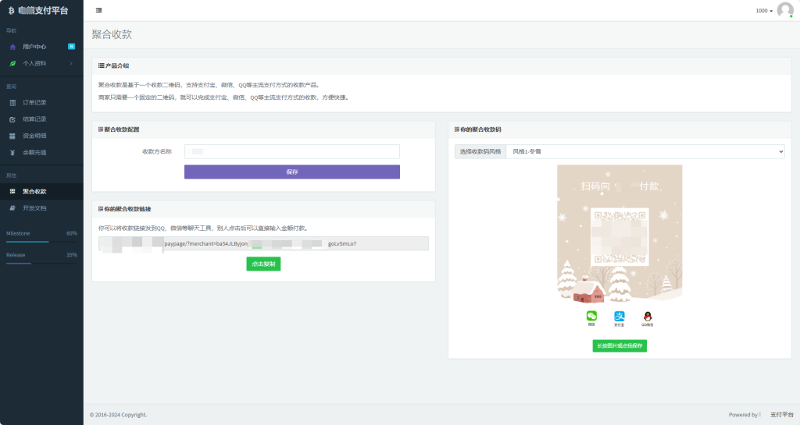Click the home icon beside 用户中心
800x425 pixels.
12,47
